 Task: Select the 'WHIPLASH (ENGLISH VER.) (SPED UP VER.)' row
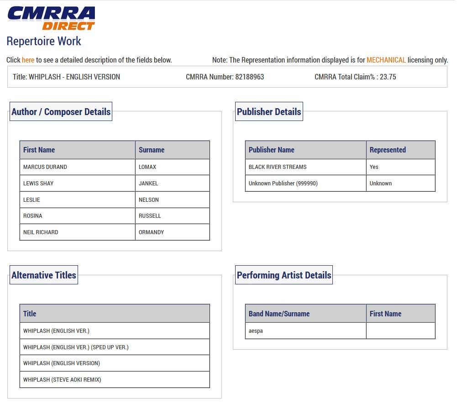coord(115,347)
